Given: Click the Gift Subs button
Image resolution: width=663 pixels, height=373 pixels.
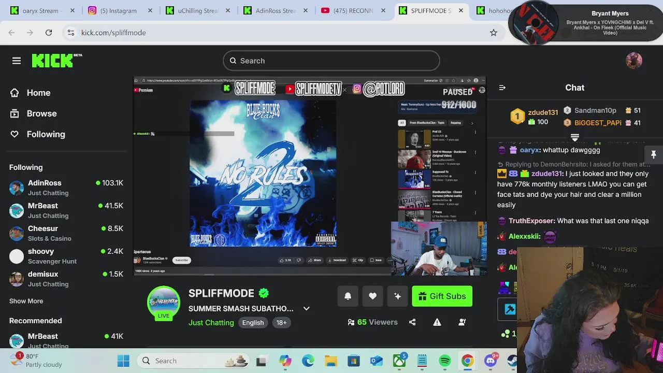Looking at the screenshot, I should pos(442,296).
